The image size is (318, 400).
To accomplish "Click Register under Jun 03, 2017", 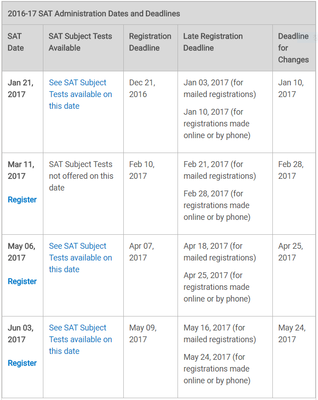I will (x=22, y=363).
